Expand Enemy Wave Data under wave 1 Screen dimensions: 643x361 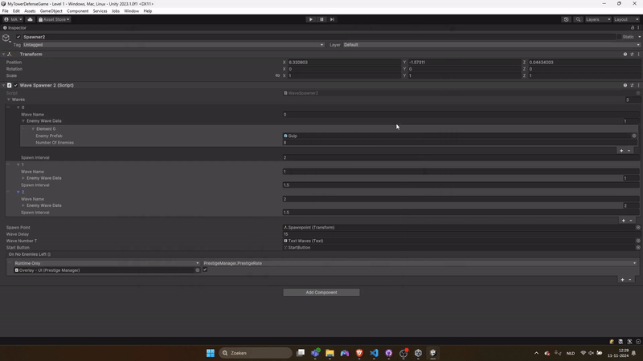pyautogui.click(x=23, y=178)
